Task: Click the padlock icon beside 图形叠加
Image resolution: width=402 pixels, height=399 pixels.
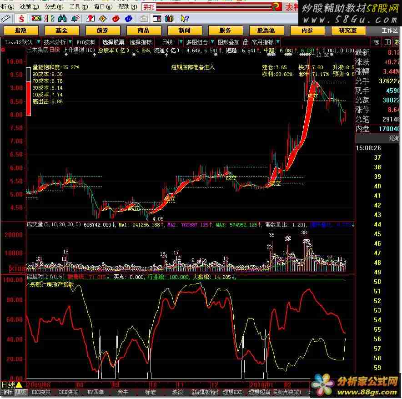Action: 246,42
